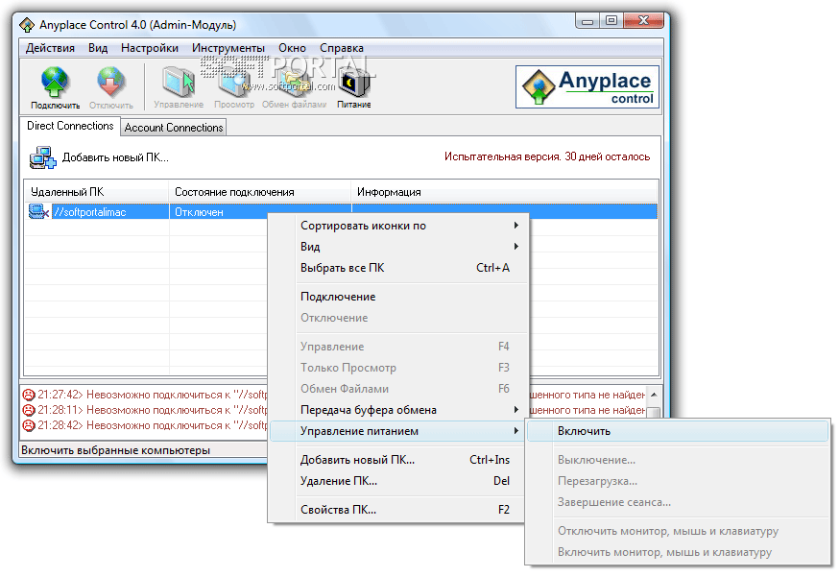
Task: Switch to Account Connections tab
Action: click(x=174, y=128)
